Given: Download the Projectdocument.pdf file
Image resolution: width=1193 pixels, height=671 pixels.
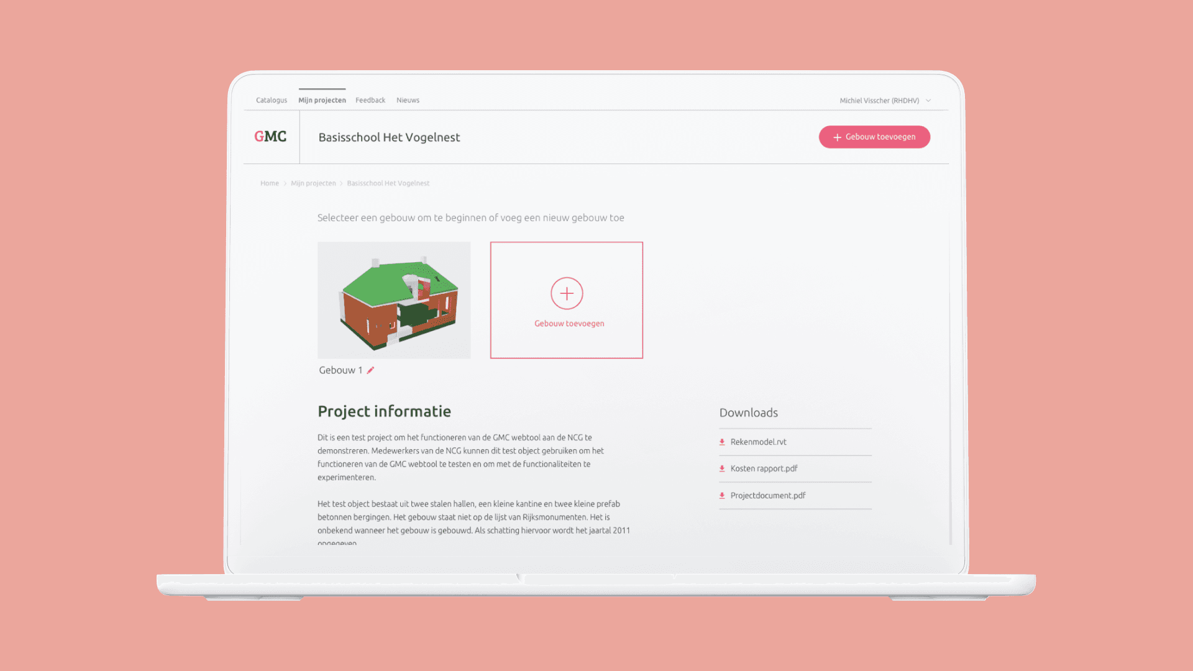Looking at the screenshot, I should pyautogui.click(x=768, y=496).
